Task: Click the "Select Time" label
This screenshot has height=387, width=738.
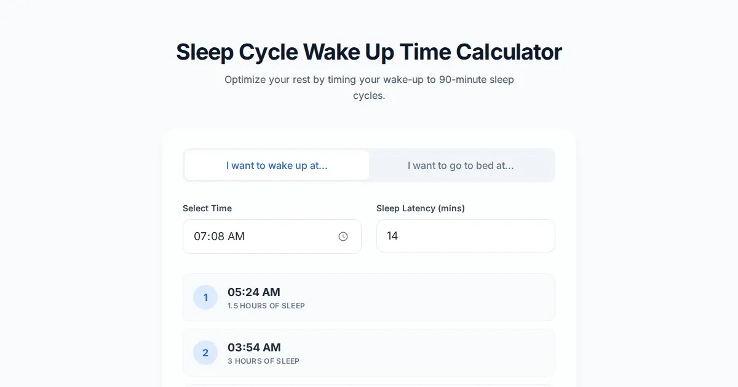Action: tap(207, 208)
